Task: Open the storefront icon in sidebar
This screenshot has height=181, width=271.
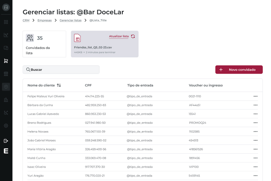Action: click(x=6, y=74)
